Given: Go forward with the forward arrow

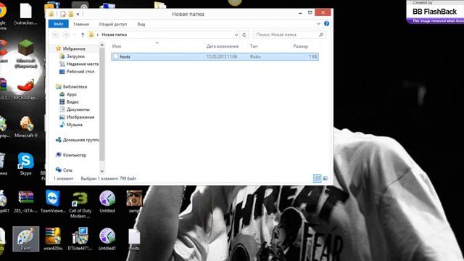Looking at the screenshot, I should point(66,35).
